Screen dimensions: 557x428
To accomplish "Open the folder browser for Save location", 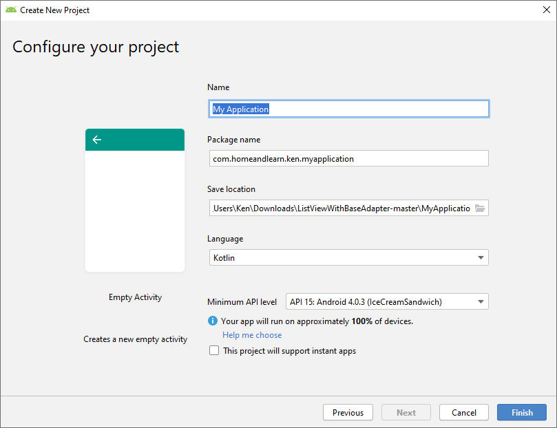I will 480,208.
